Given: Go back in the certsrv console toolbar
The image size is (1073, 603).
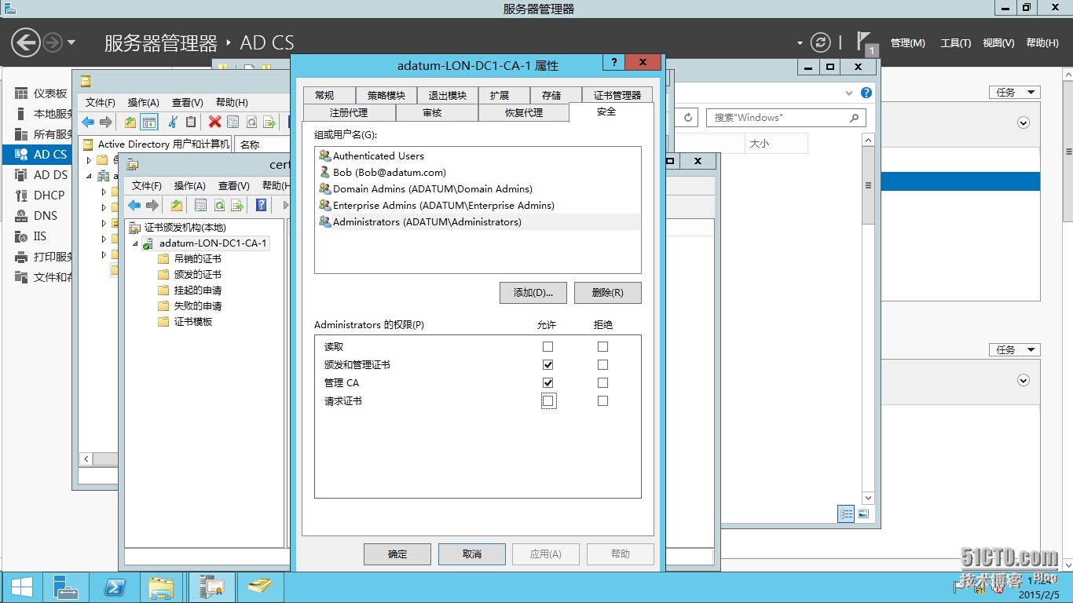Looking at the screenshot, I should point(134,205).
